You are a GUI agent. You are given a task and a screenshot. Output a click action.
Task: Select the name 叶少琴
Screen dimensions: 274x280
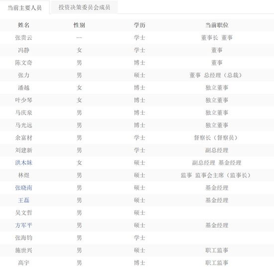pos(23,100)
